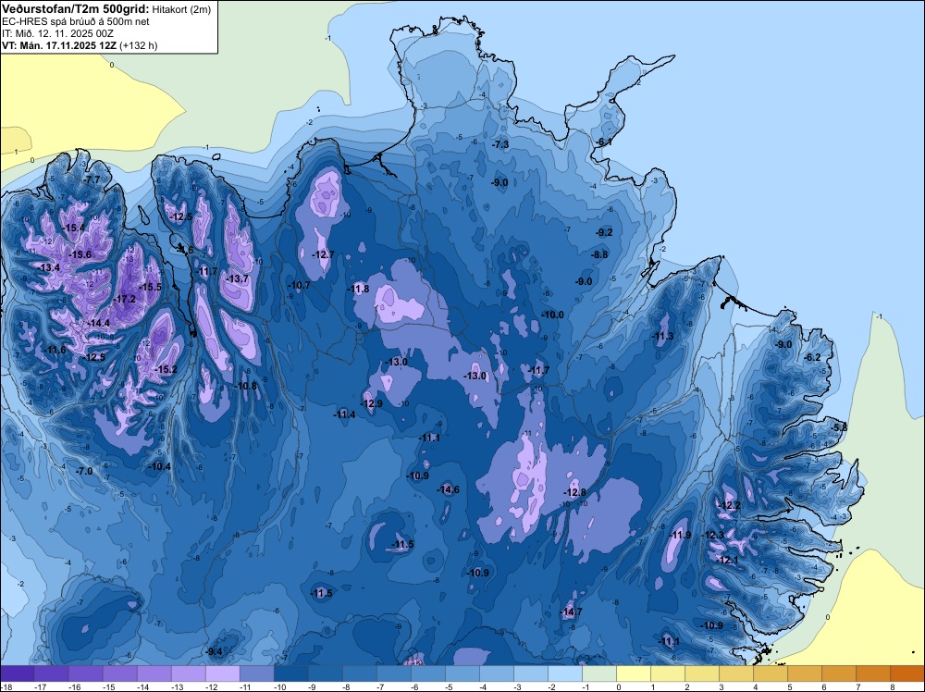925x692 pixels.
Task: Select the -15.6 temperature label
Action: (80, 254)
